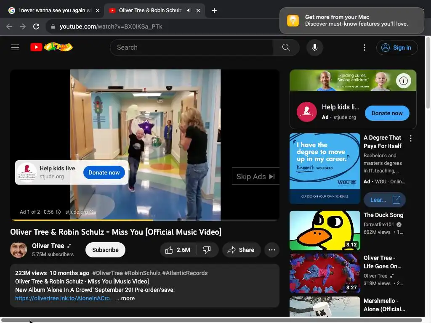Open the WGU ad thumbnail
The width and height of the screenshot is (431, 323).
coord(325,169)
